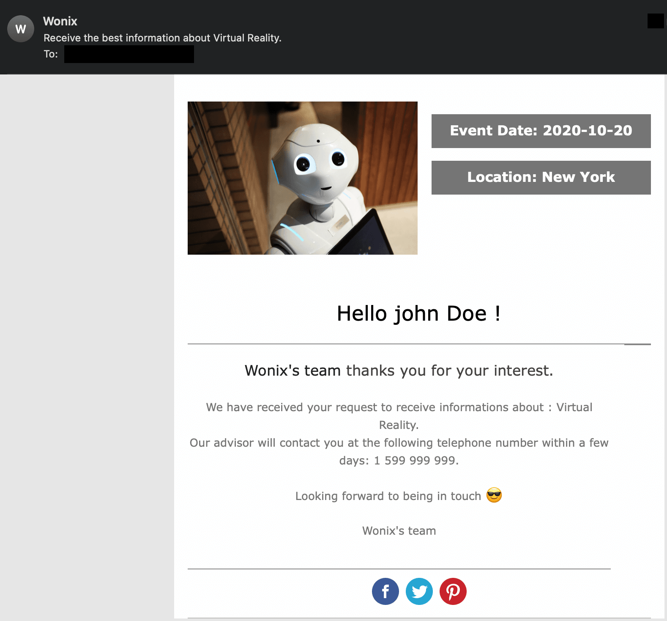Viewport: 667px width, 621px height.
Task: Click the Location: New York banner
Action: [541, 178]
